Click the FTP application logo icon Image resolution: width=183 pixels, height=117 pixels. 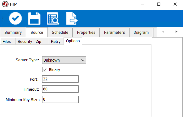pos(5,4)
